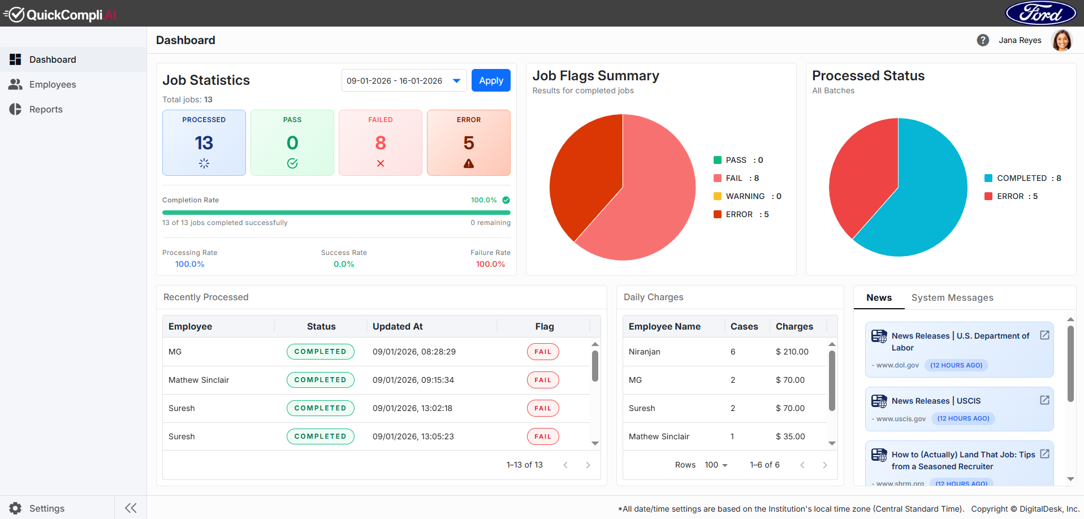The width and height of the screenshot is (1084, 519).
Task: Open Employees from the sidebar menu
Action: click(74, 84)
